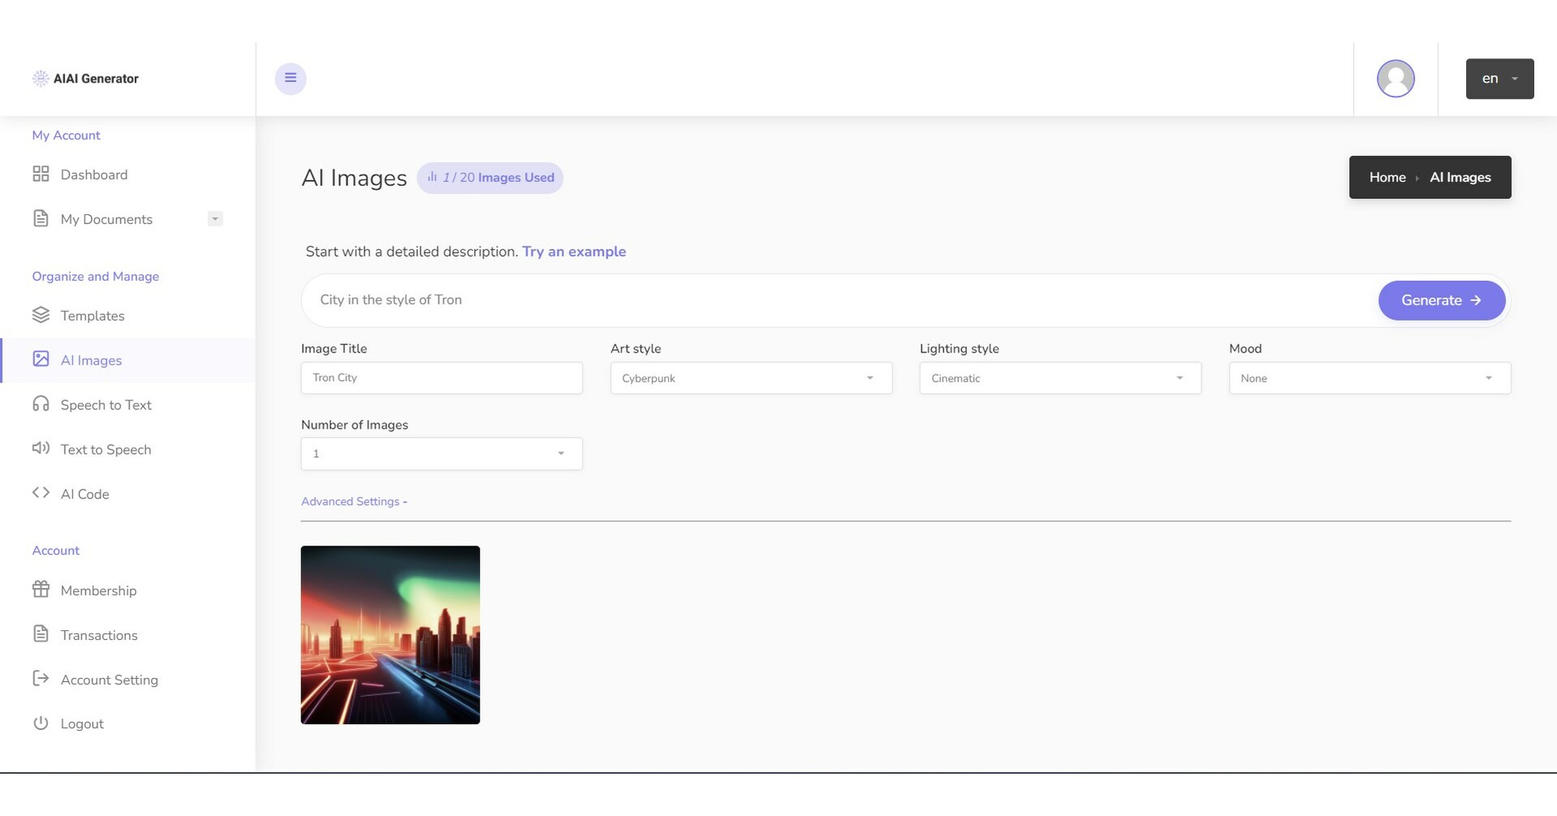Open Speech to Text via headphones icon
This screenshot has width=1557, height=816.
point(41,404)
